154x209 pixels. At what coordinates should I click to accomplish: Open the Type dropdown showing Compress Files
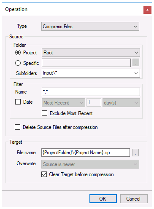[90, 26]
